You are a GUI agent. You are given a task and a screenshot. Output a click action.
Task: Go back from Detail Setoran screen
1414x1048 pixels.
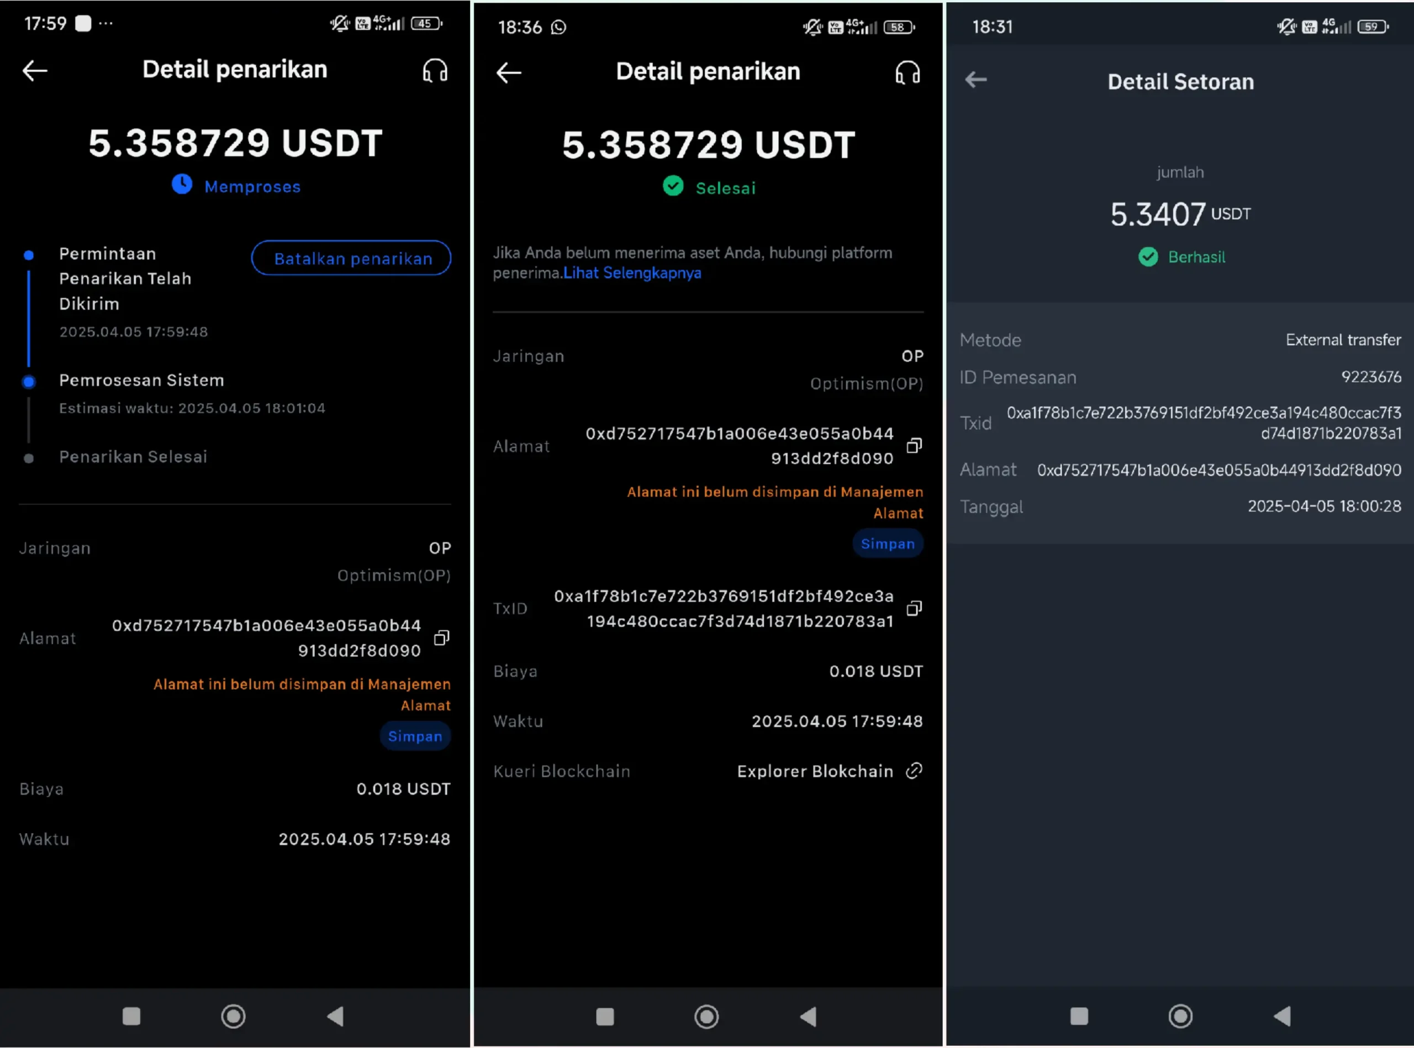(x=976, y=80)
